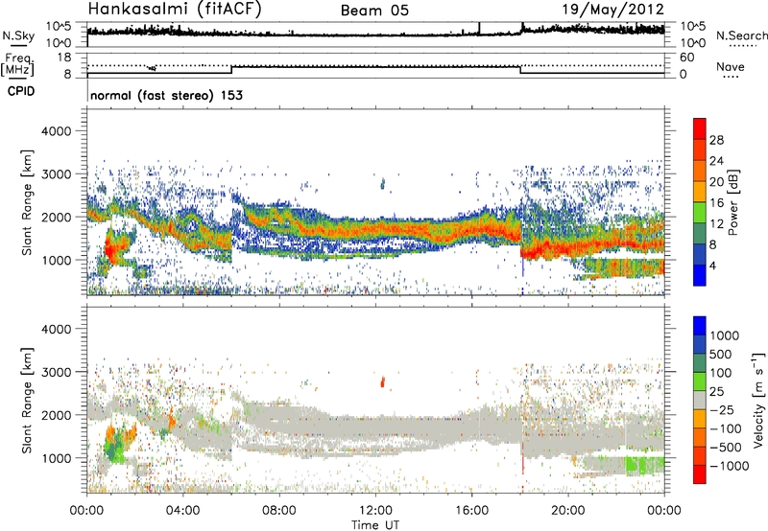Click the '16:00' time axis tick label

471,511
